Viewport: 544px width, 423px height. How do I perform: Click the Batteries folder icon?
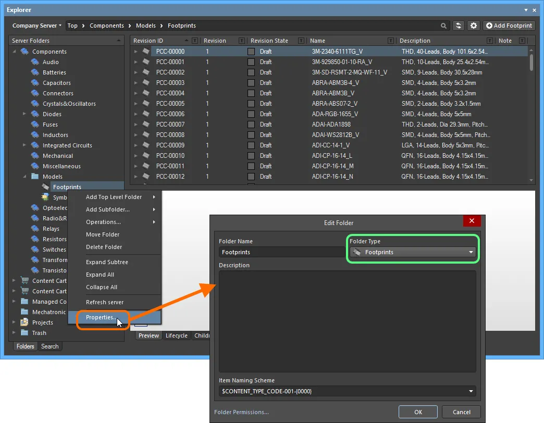tap(35, 72)
